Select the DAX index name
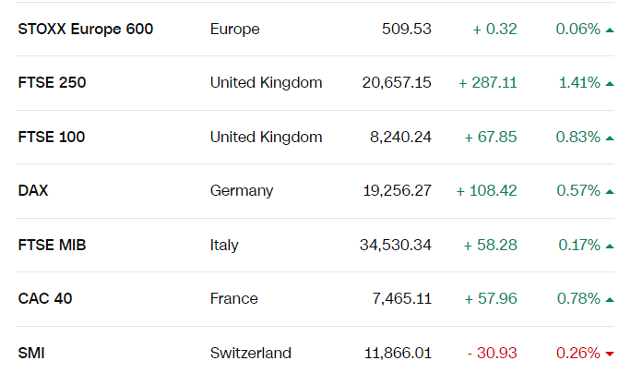This screenshot has height=385, width=631. (33, 191)
